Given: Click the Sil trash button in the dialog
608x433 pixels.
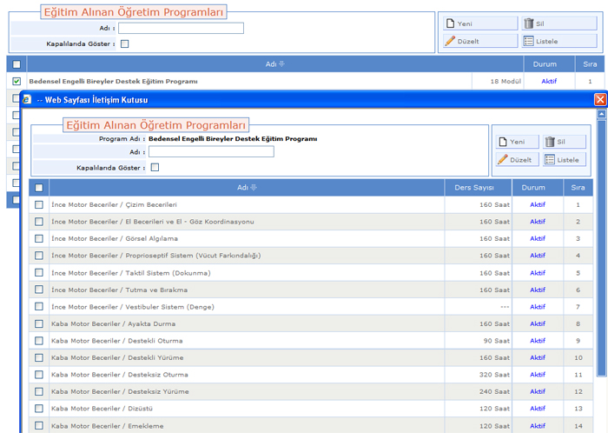Looking at the screenshot, I should pos(564,142).
